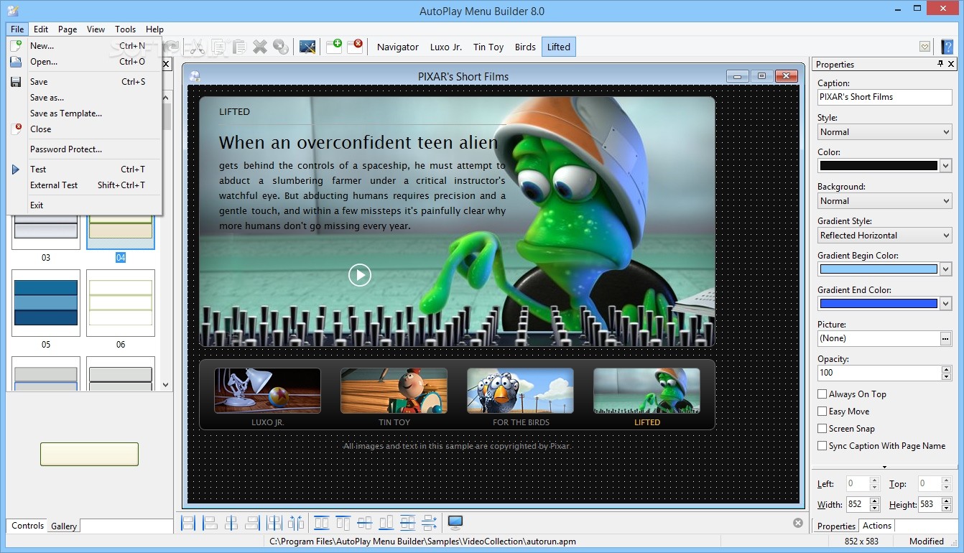Viewport: 964px width, 553px height.
Task: Click the FOR THE BIRDS film thumbnail
Action: pos(521,391)
